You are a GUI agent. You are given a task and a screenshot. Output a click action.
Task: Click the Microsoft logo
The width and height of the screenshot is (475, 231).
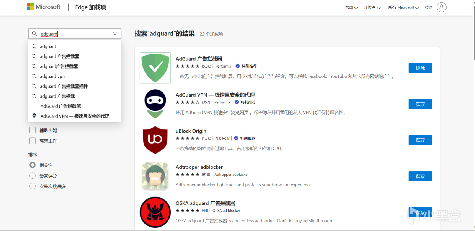tap(43, 7)
